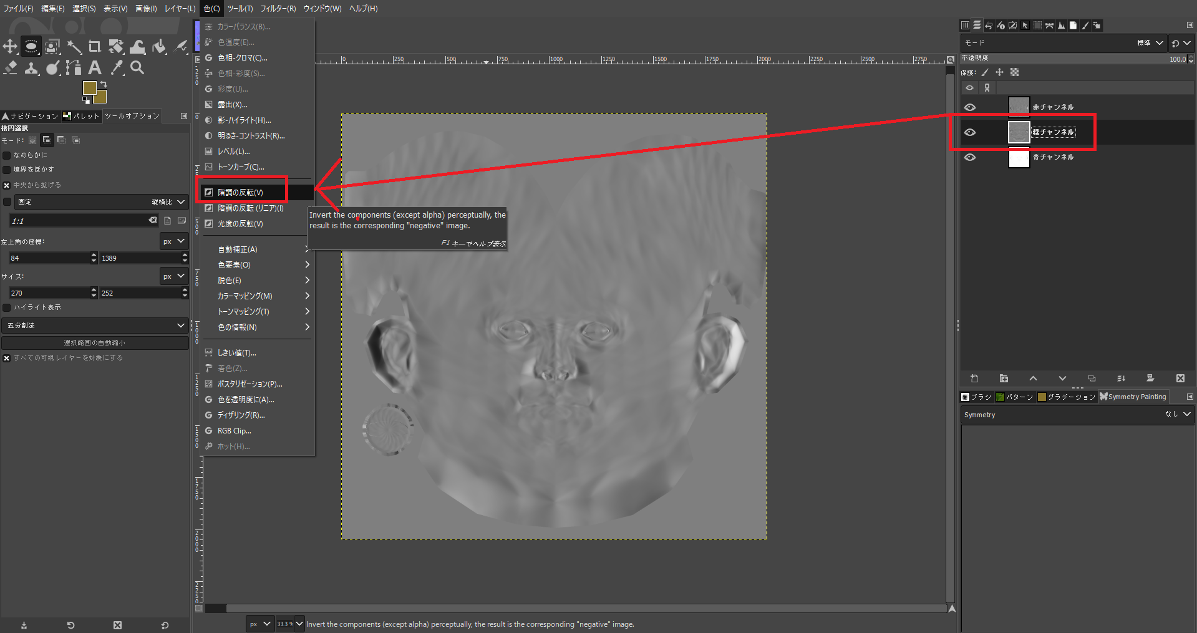Viewport: 1197px width, 633px height.
Task: Select the Bucket Fill tool
Action: [159, 47]
